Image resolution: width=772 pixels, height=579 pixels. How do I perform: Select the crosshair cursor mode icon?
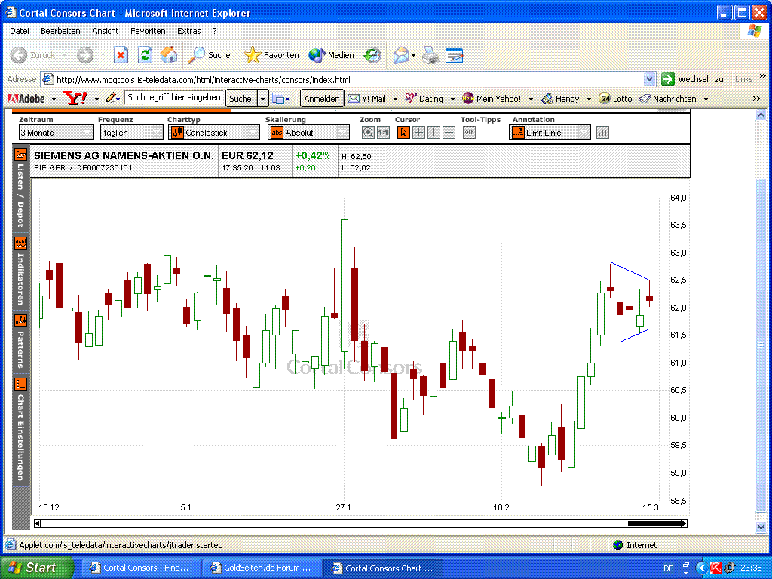418,133
